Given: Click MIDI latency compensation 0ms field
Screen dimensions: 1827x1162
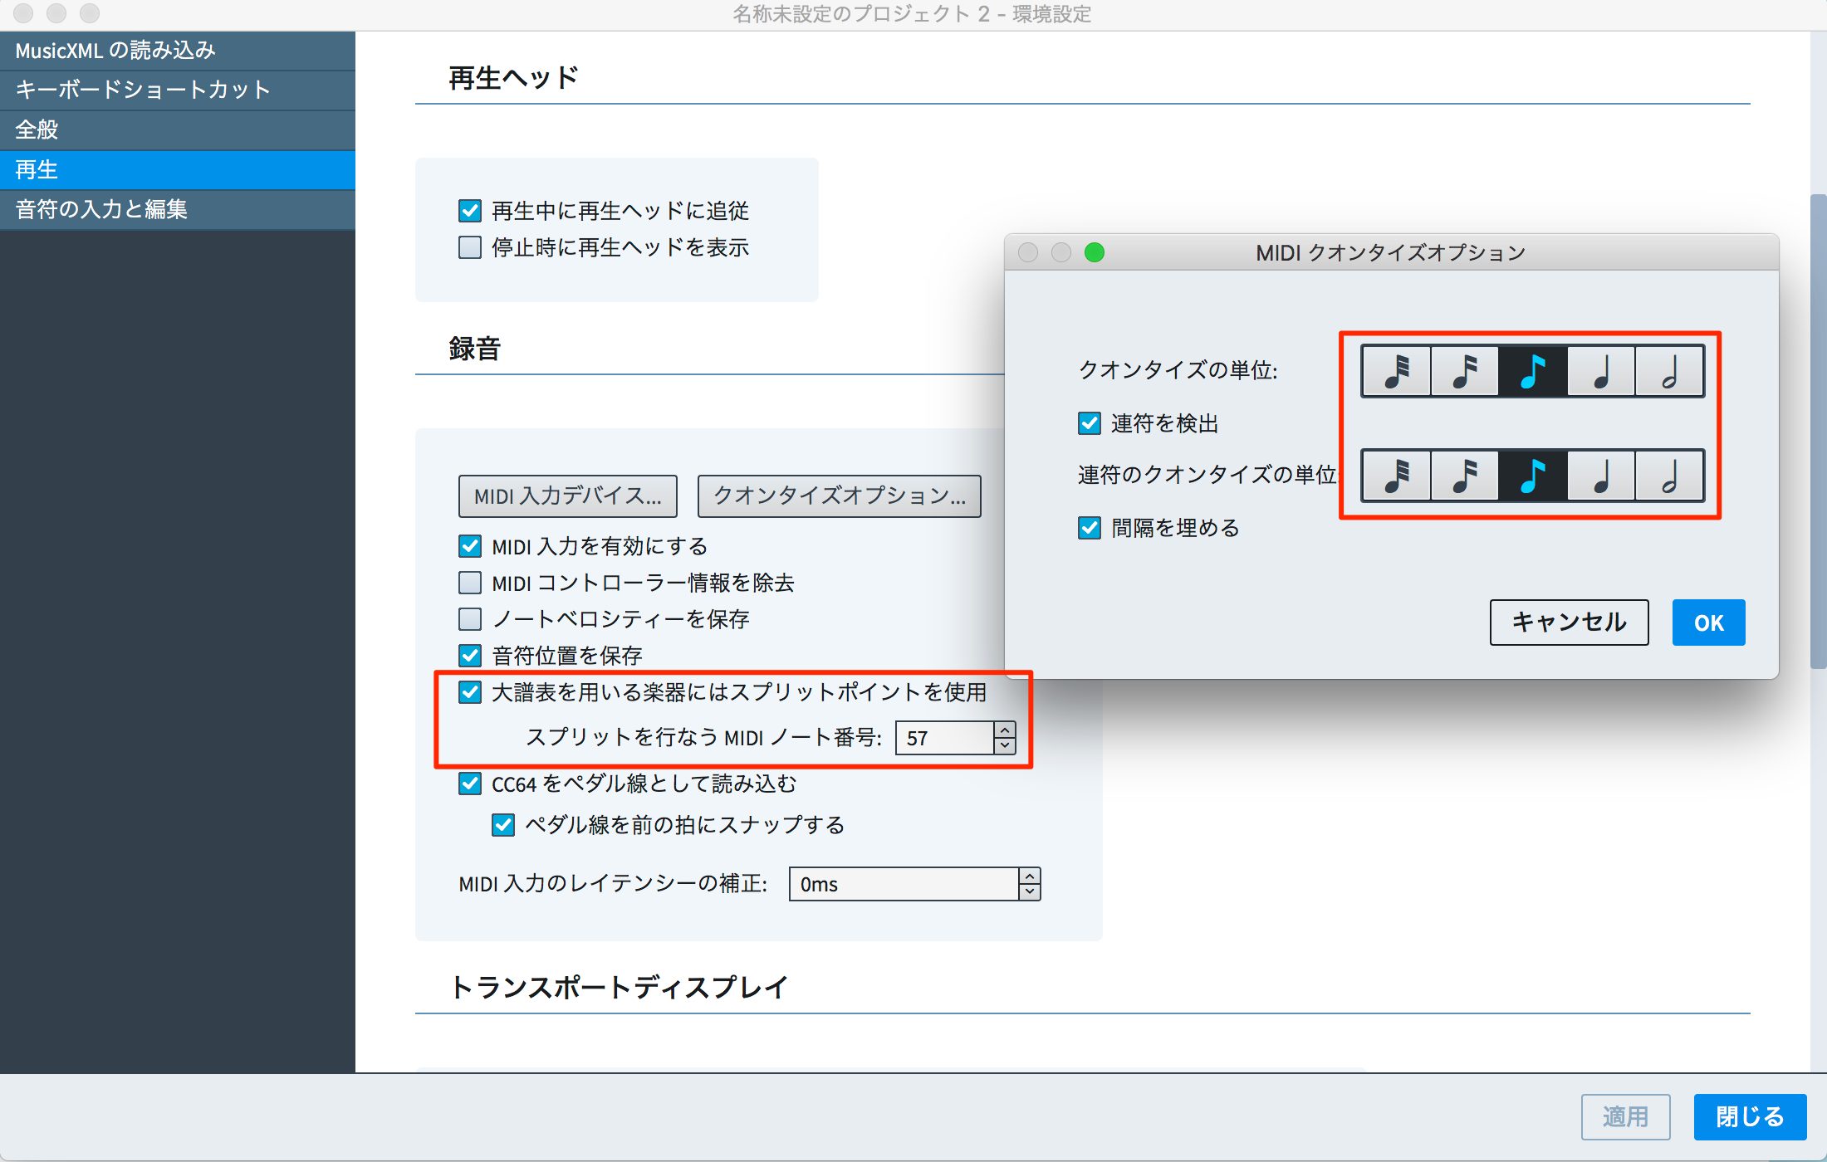Looking at the screenshot, I should click(904, 884).
